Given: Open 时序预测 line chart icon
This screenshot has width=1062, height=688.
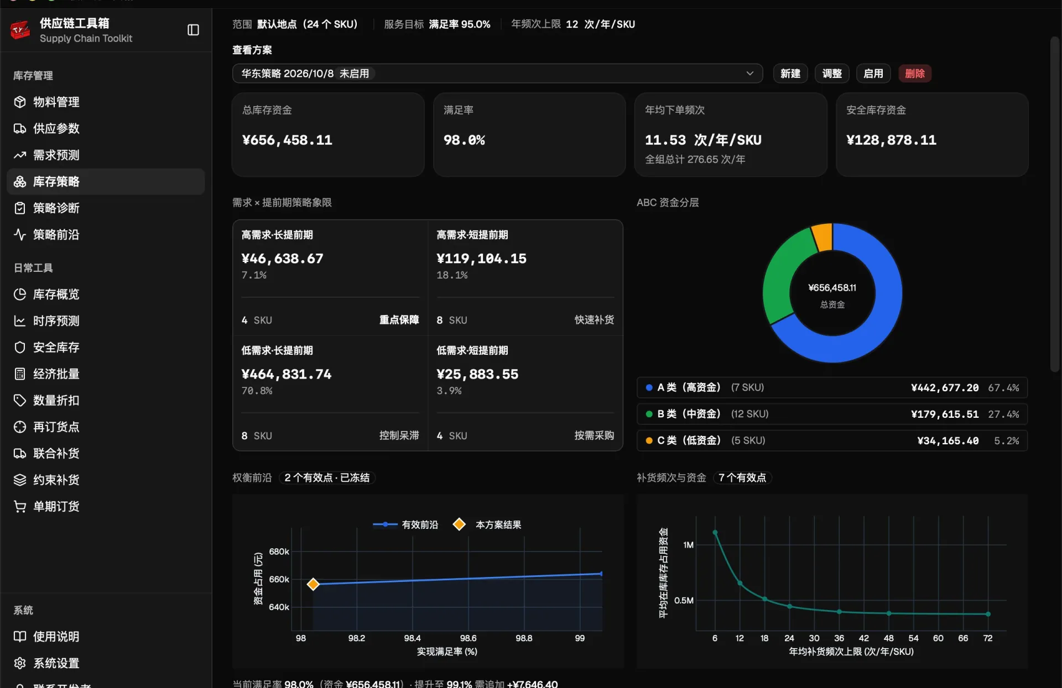Looking at the screenshot, I should pyautogui.click(x=20, y=321).
